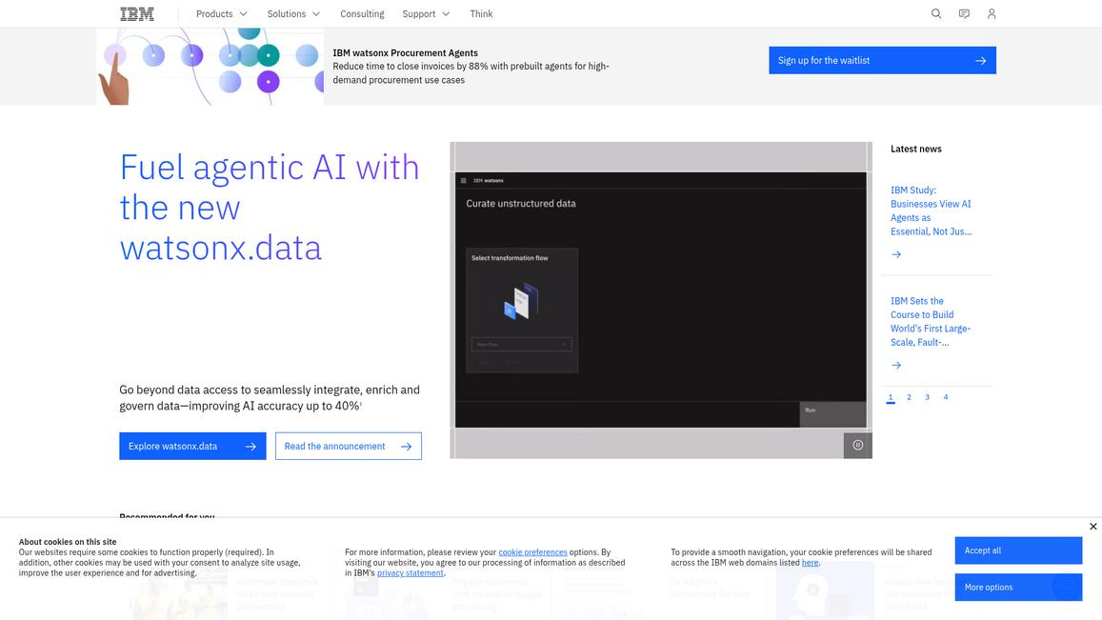The height and width of the screenshot is (620, 1102).
Task: Click More options for cookies
Action: click(1018, 587)
